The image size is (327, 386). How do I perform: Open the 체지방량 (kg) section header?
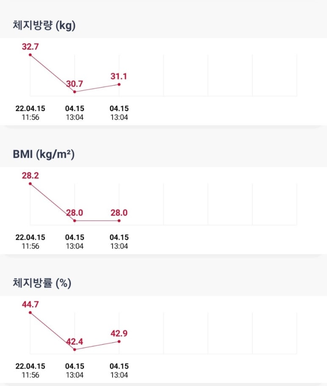click(44, 25)
